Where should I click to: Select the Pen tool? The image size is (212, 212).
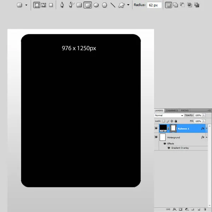coord(62,5)
